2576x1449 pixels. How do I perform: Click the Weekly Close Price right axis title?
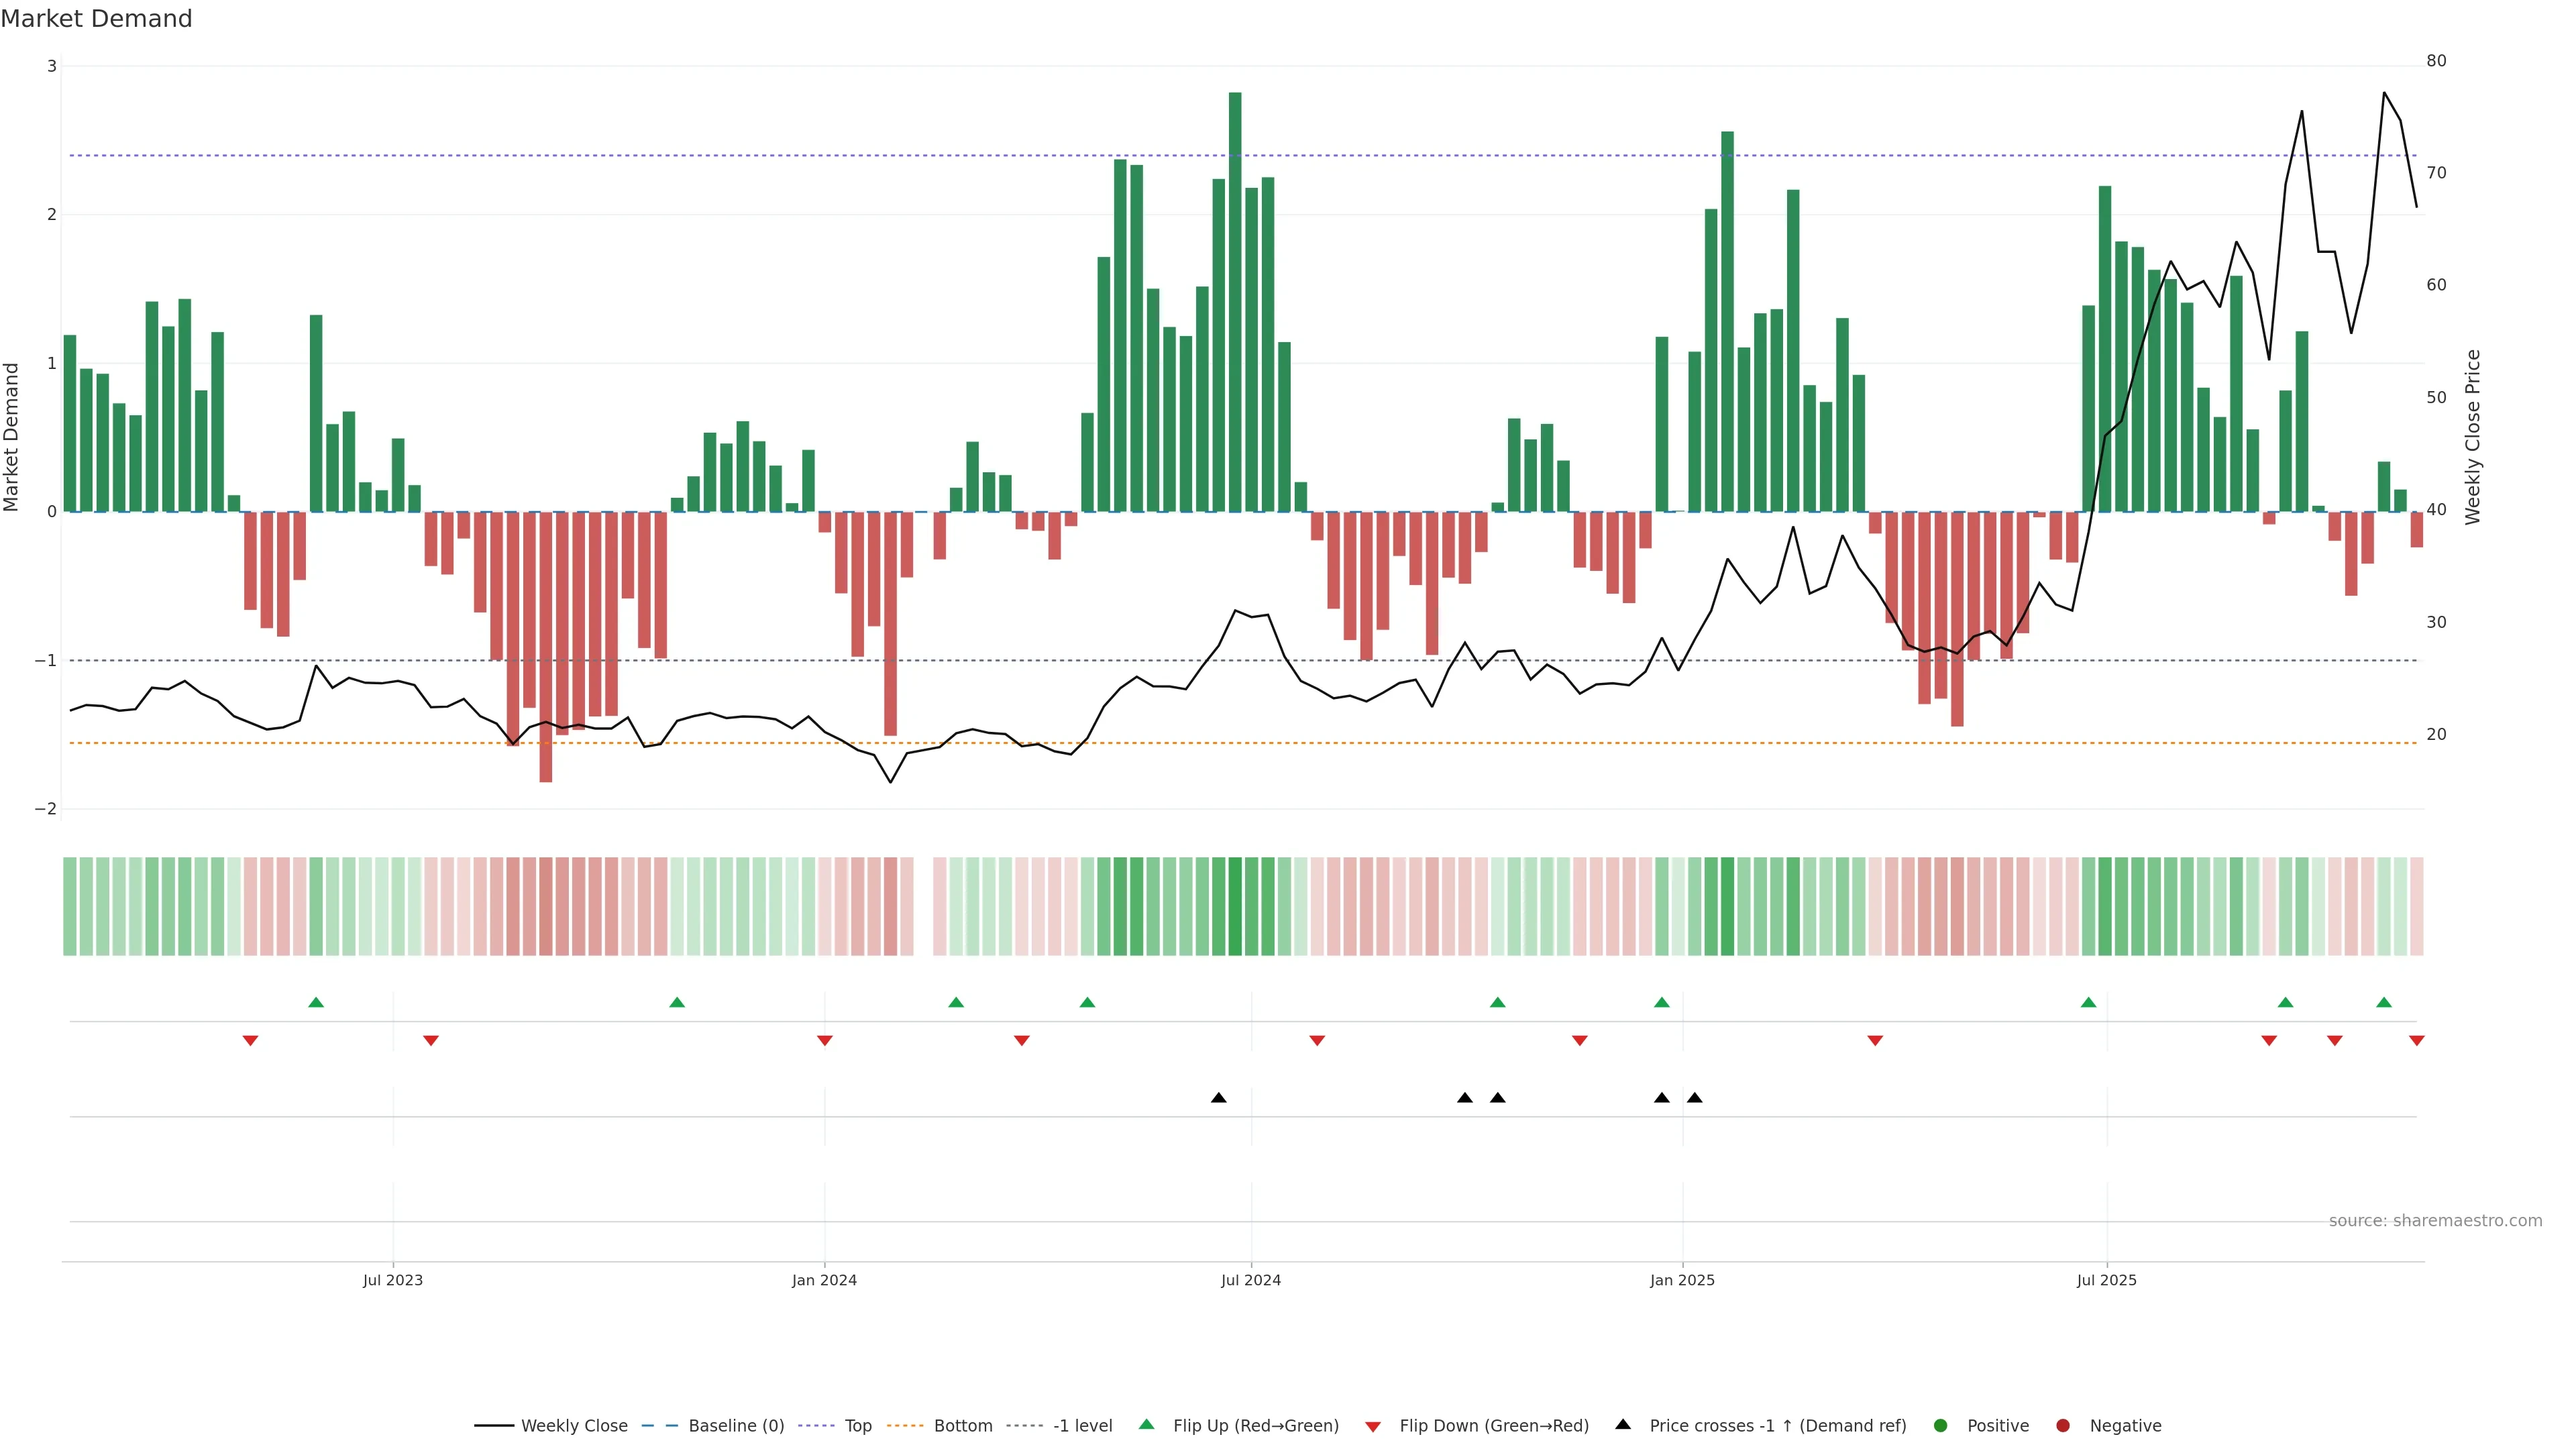pyautogui.click(x=2473, y=437)
